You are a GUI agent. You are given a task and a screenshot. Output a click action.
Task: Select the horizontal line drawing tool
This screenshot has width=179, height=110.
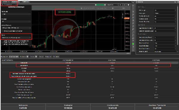(133, 15)
